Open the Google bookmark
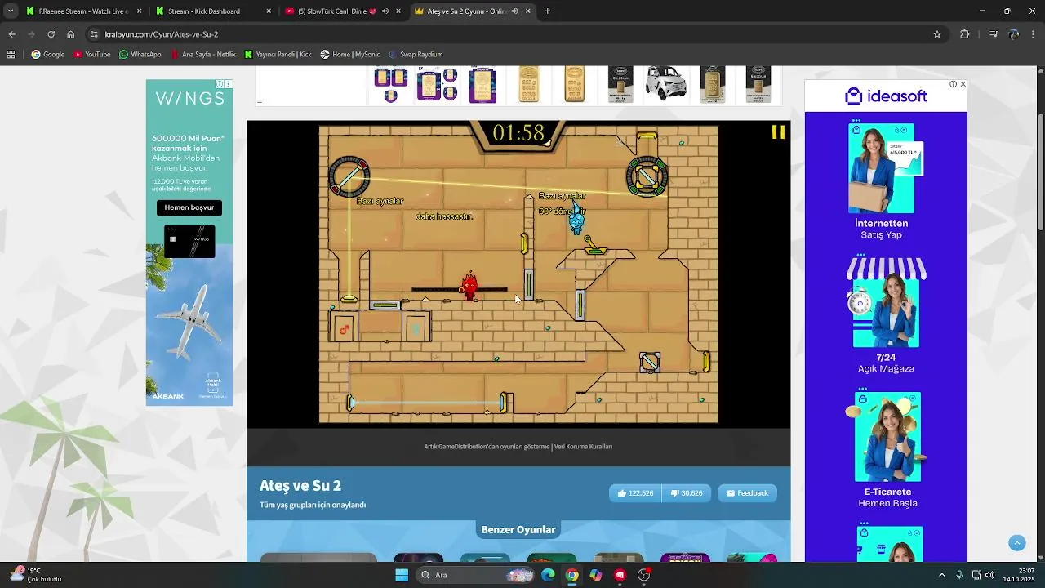Screen dimensions: 1045x588 (47, 55)
